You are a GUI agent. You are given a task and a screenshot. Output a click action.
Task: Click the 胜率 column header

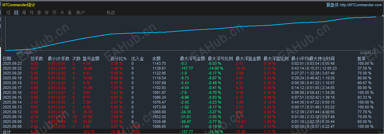point(362,59)
